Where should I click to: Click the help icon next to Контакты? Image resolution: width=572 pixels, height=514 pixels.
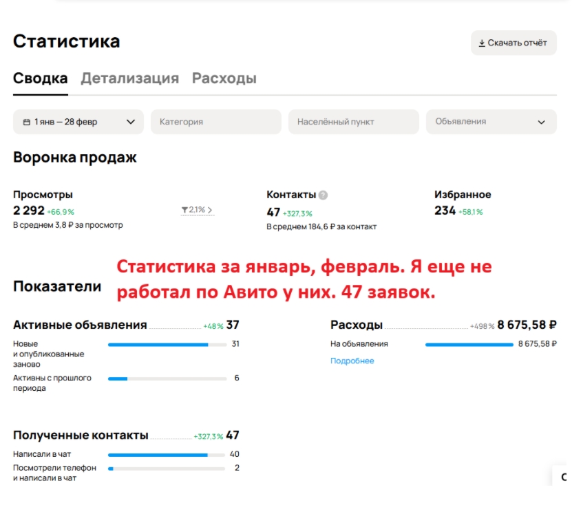pyautogui.click(x=324, y=195)
